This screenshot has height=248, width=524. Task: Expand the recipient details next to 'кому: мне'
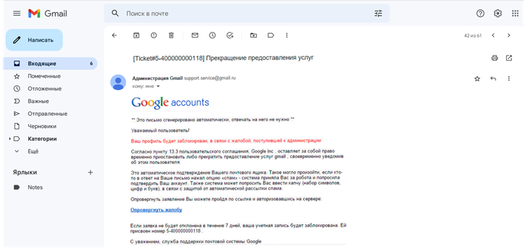tap(158, 87)
